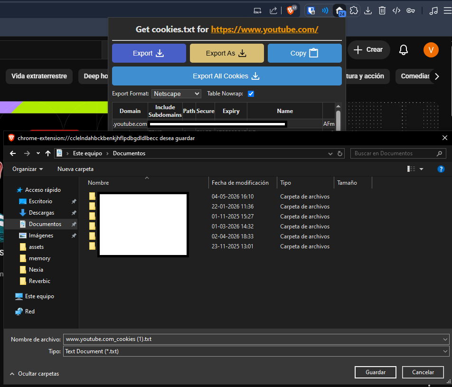Open Export Format Netscape dropdown
The width and height of the screenshot is (452, 387).
pyautogui.click(x=176, y=94)
